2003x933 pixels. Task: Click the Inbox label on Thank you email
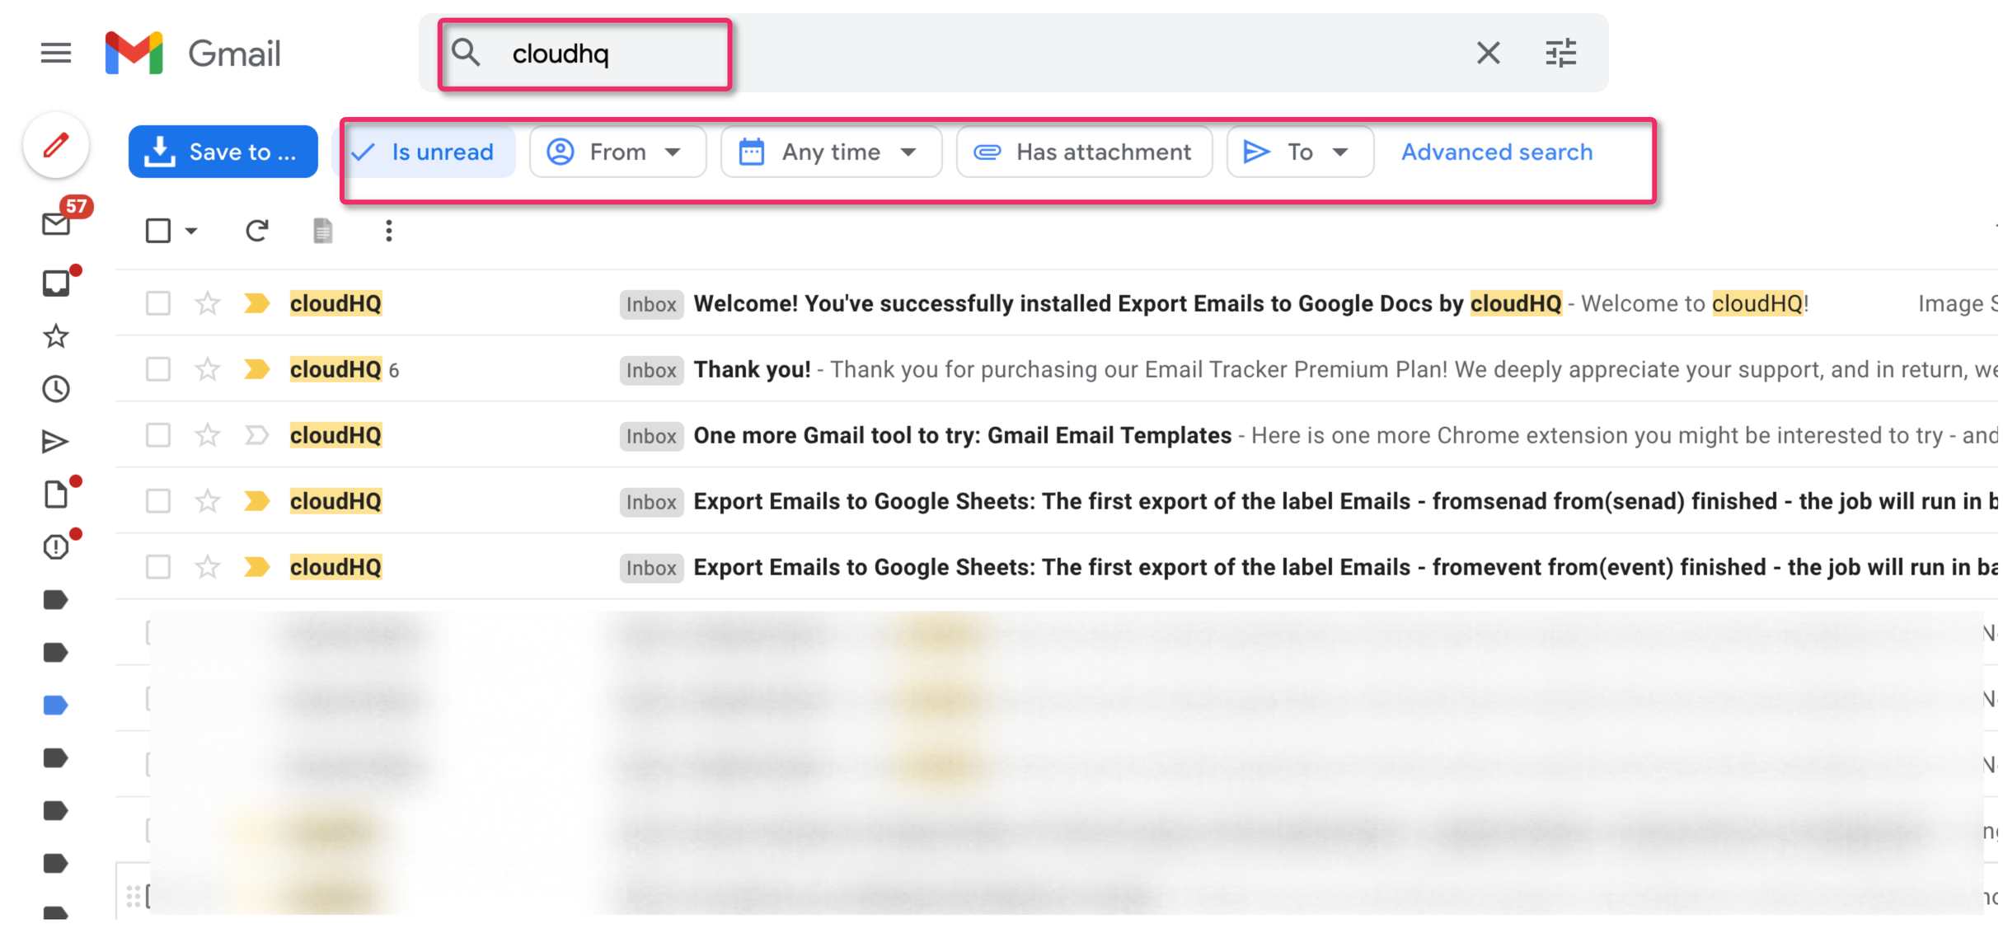[651, 370]
